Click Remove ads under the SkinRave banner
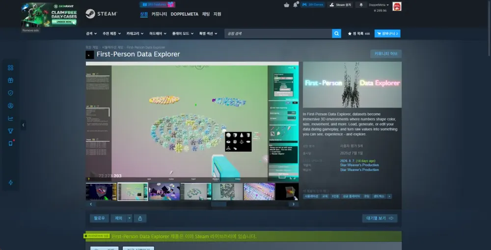This screenshot has height=250, width=491. click(30, 30)
